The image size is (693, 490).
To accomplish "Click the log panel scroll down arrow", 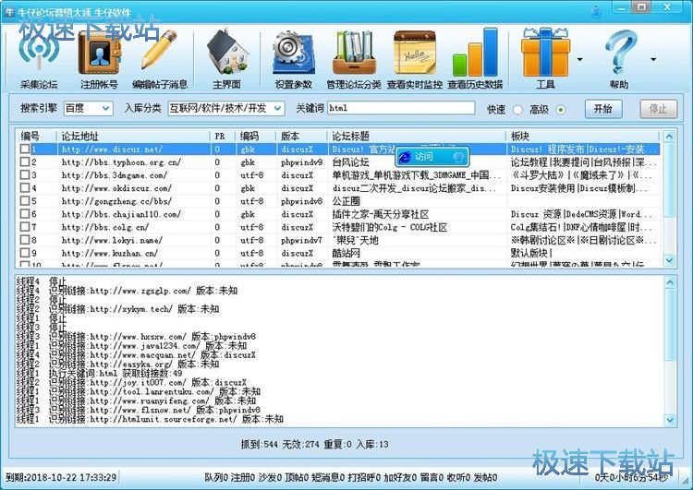I will (670, 420).
